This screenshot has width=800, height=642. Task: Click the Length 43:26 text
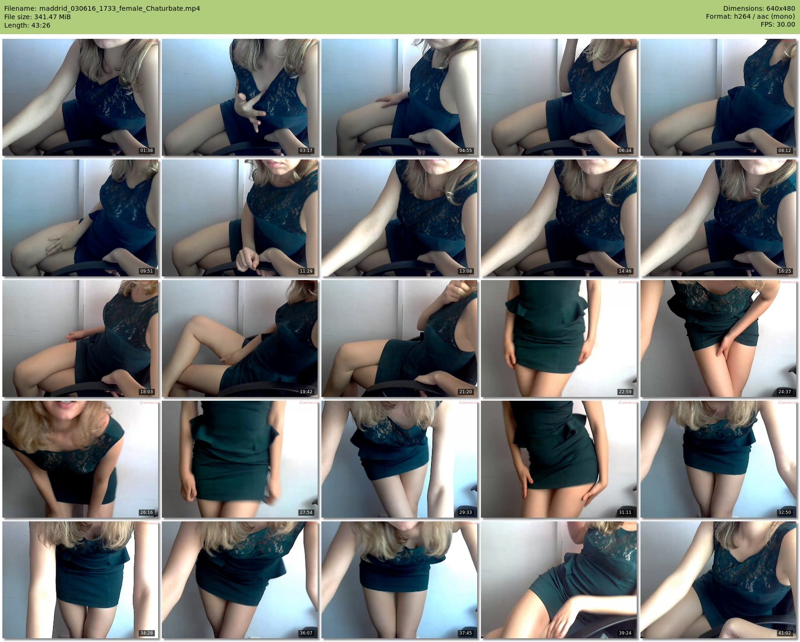pyautogui.click(x=27, y=25)
